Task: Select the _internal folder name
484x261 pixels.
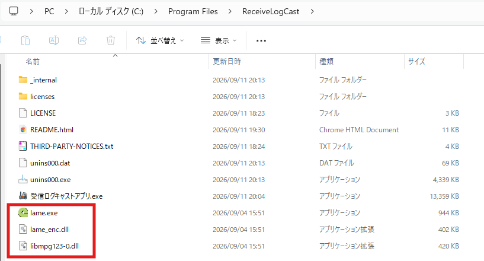Action: pyautogui.click(x=43, y=80)
